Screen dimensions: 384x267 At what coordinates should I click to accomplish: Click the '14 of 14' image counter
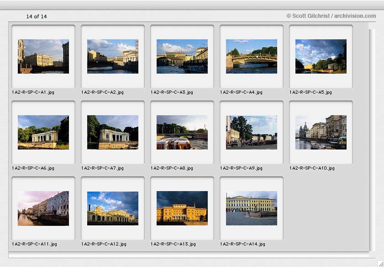coord(37,16)
